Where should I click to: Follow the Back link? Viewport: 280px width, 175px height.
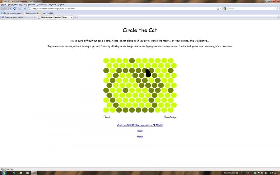tap(140, 131)
